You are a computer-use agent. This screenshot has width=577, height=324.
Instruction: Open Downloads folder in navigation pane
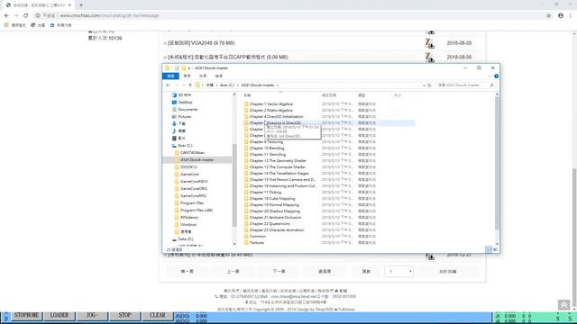click(179, 124)
